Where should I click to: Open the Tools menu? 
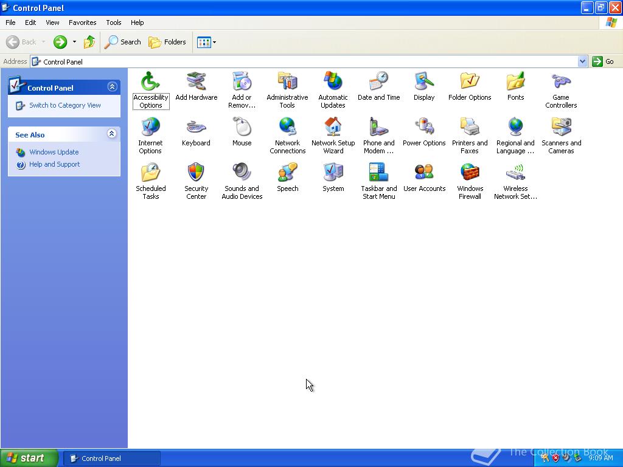(114, 22)
